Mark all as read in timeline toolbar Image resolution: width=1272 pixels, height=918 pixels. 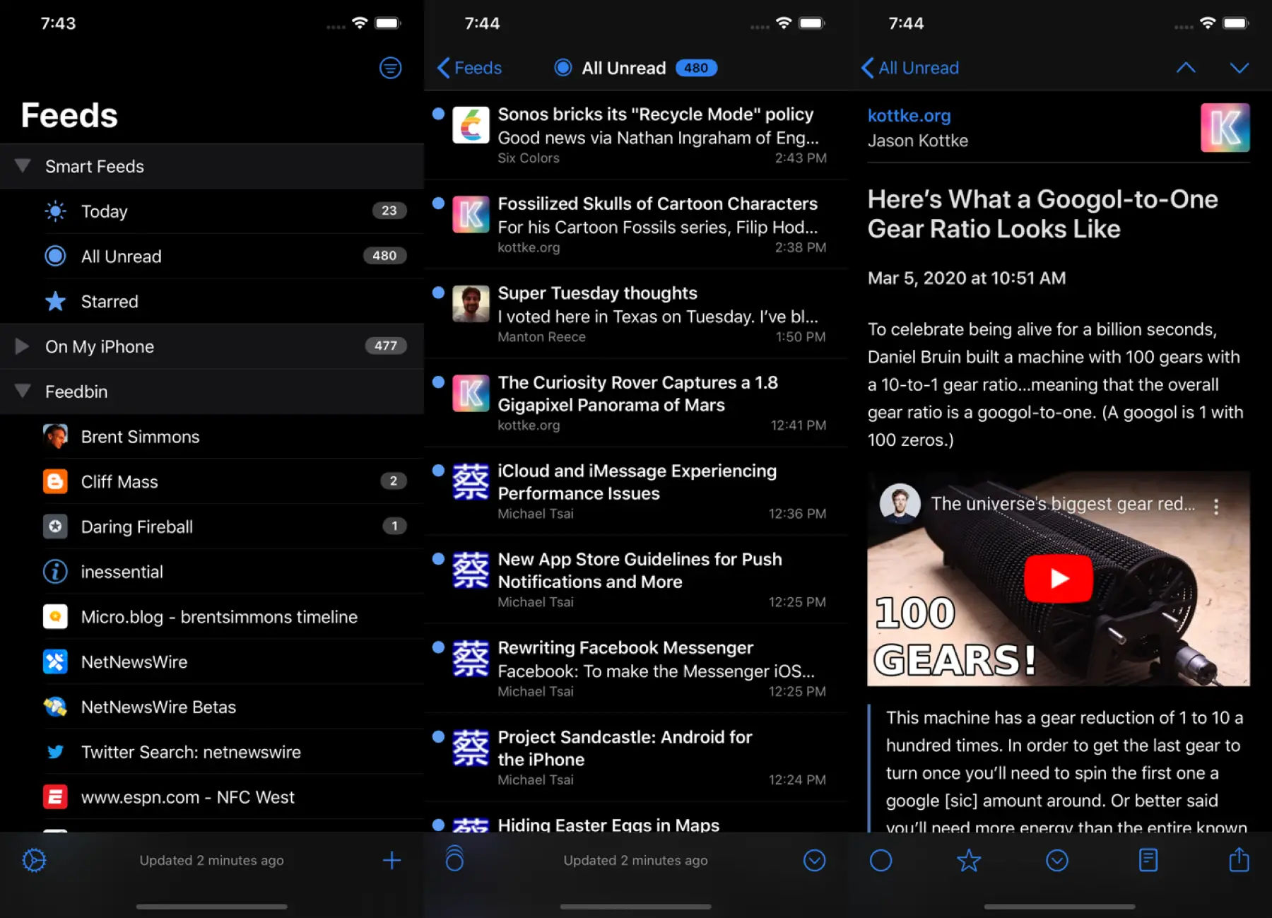click(x=814, y=860)
